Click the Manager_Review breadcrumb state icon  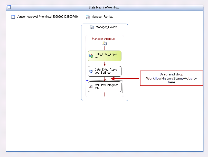pyautogui.click(x=88, y=17)
